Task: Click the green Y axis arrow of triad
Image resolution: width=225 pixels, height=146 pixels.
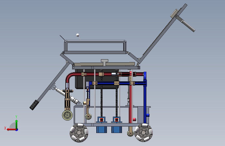Action: tap(17, 124)
